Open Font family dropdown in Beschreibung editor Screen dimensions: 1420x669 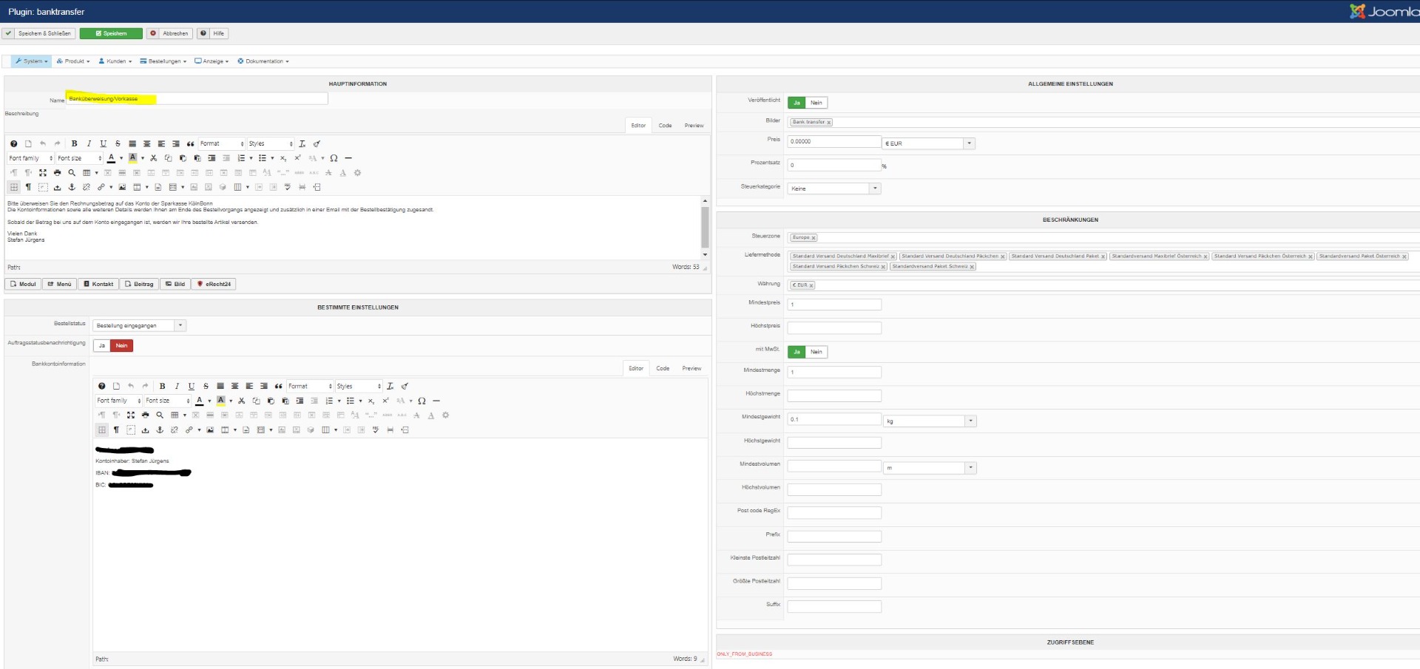[31, 158]
